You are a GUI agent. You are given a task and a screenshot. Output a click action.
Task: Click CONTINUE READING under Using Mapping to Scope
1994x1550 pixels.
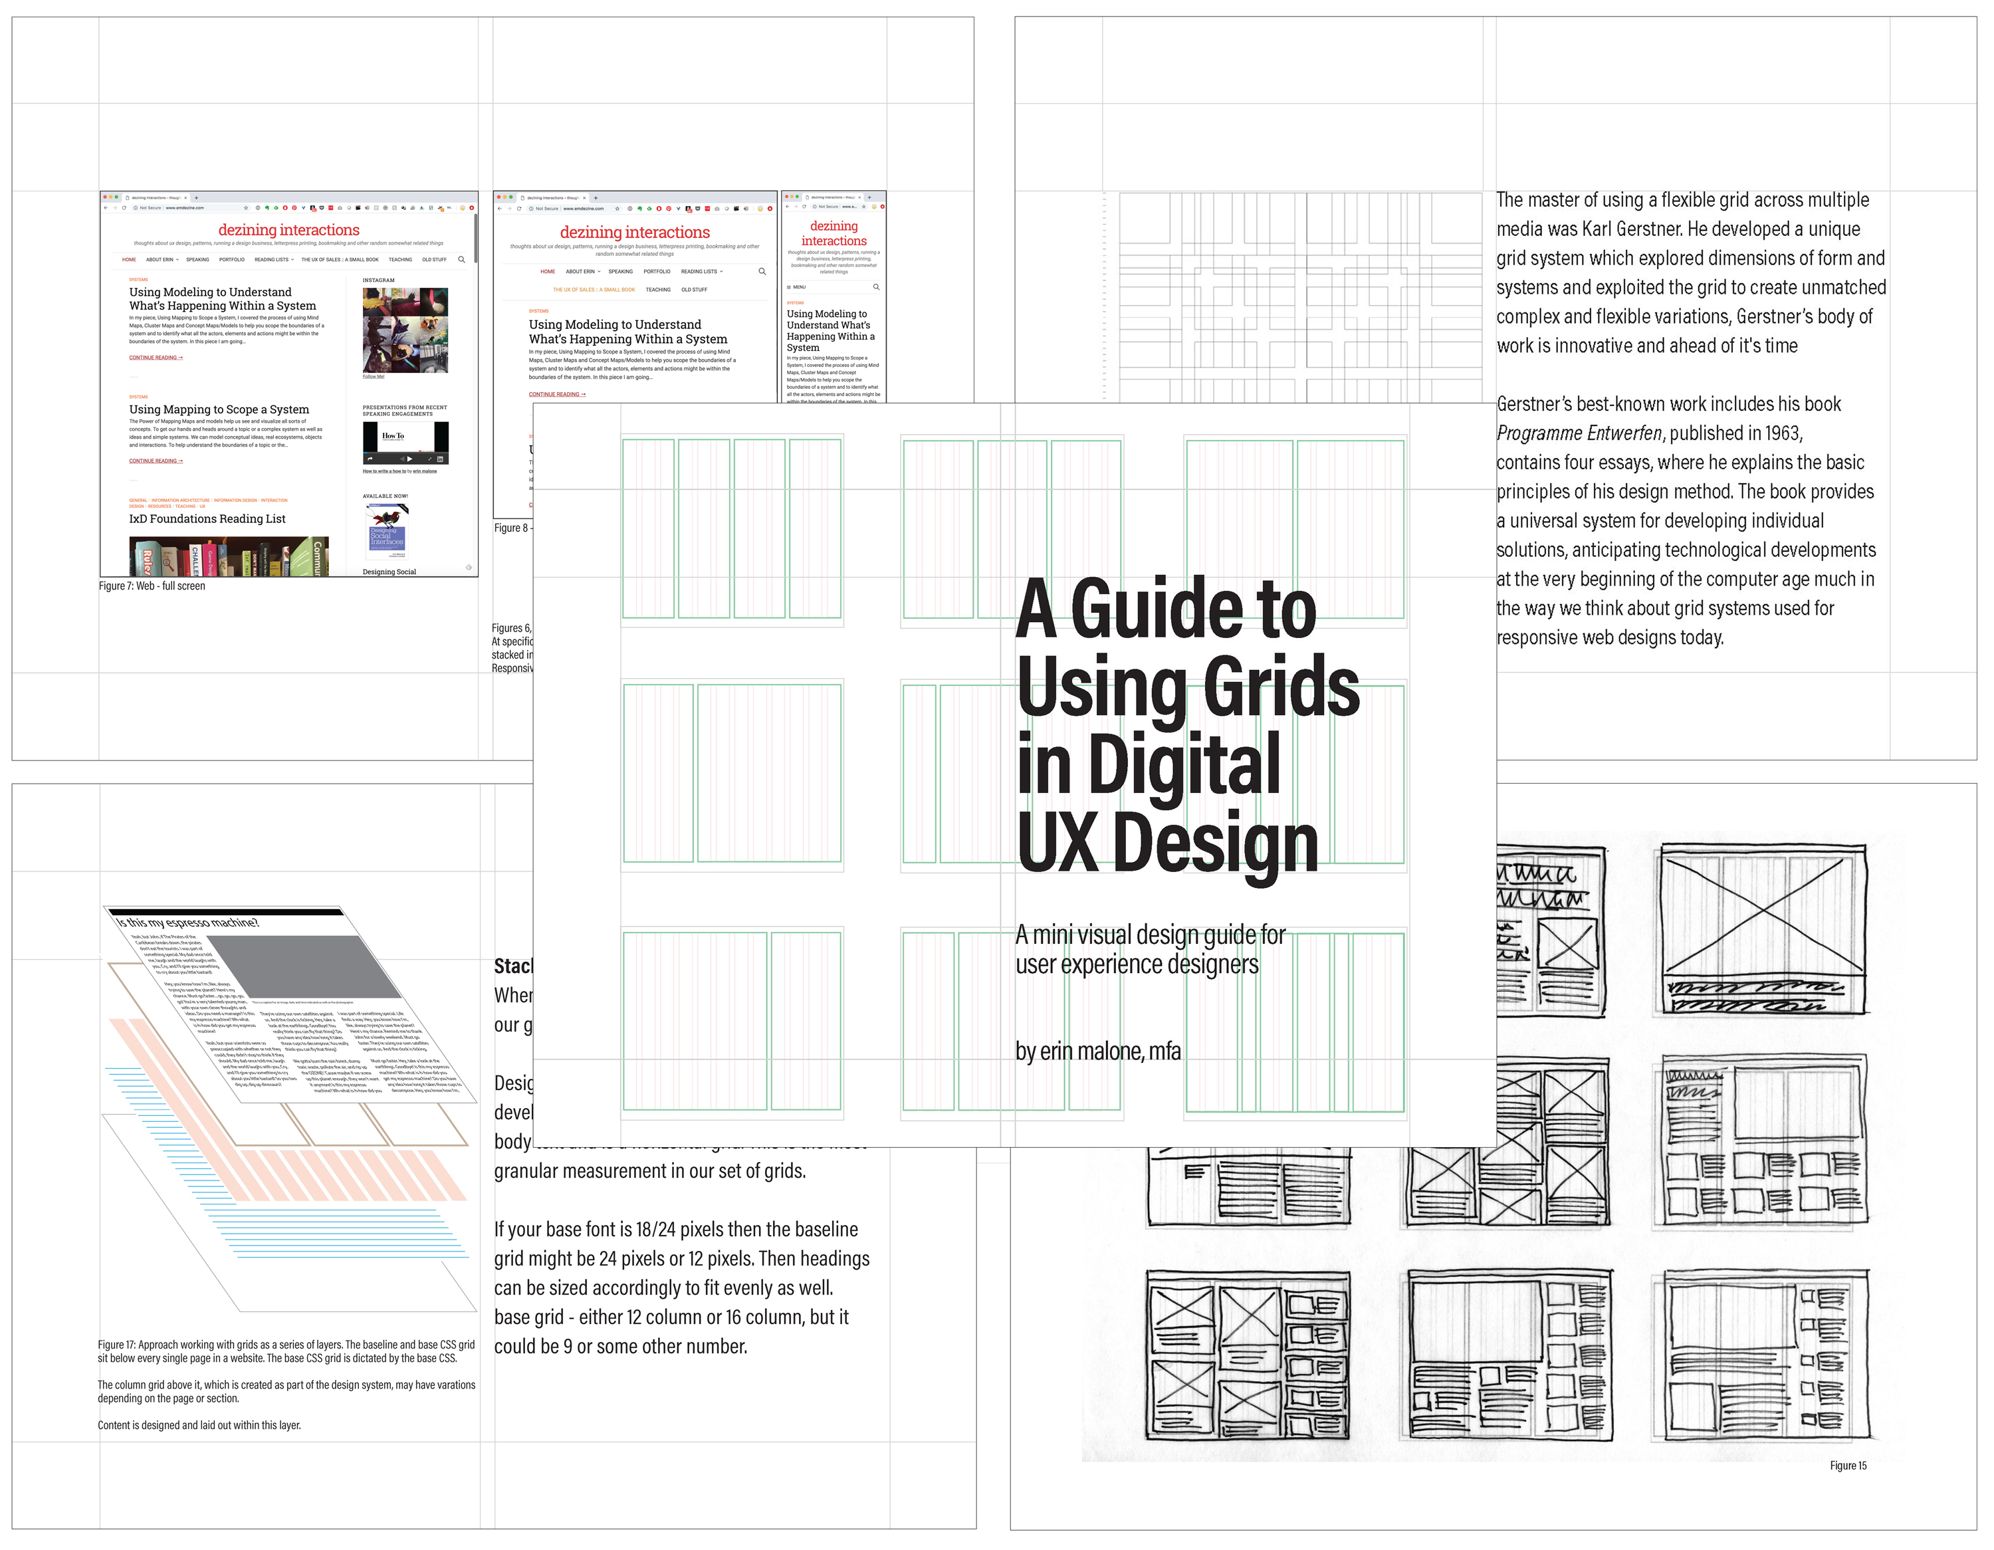[156, 461]
